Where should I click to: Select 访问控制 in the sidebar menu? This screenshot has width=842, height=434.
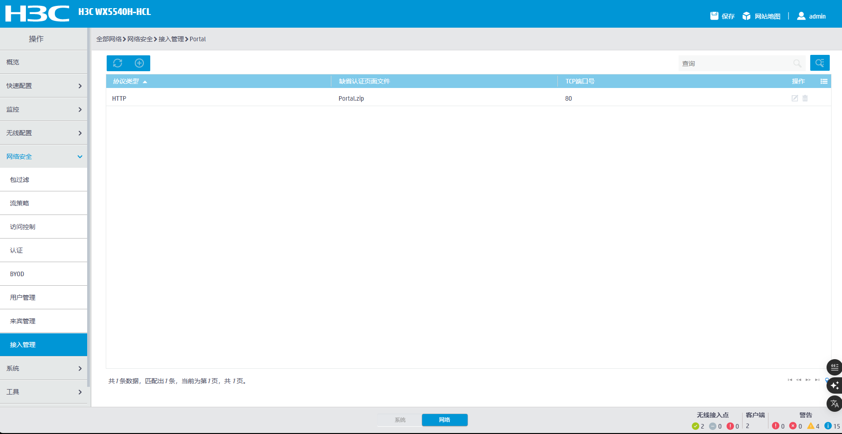[x=23, y=227]
